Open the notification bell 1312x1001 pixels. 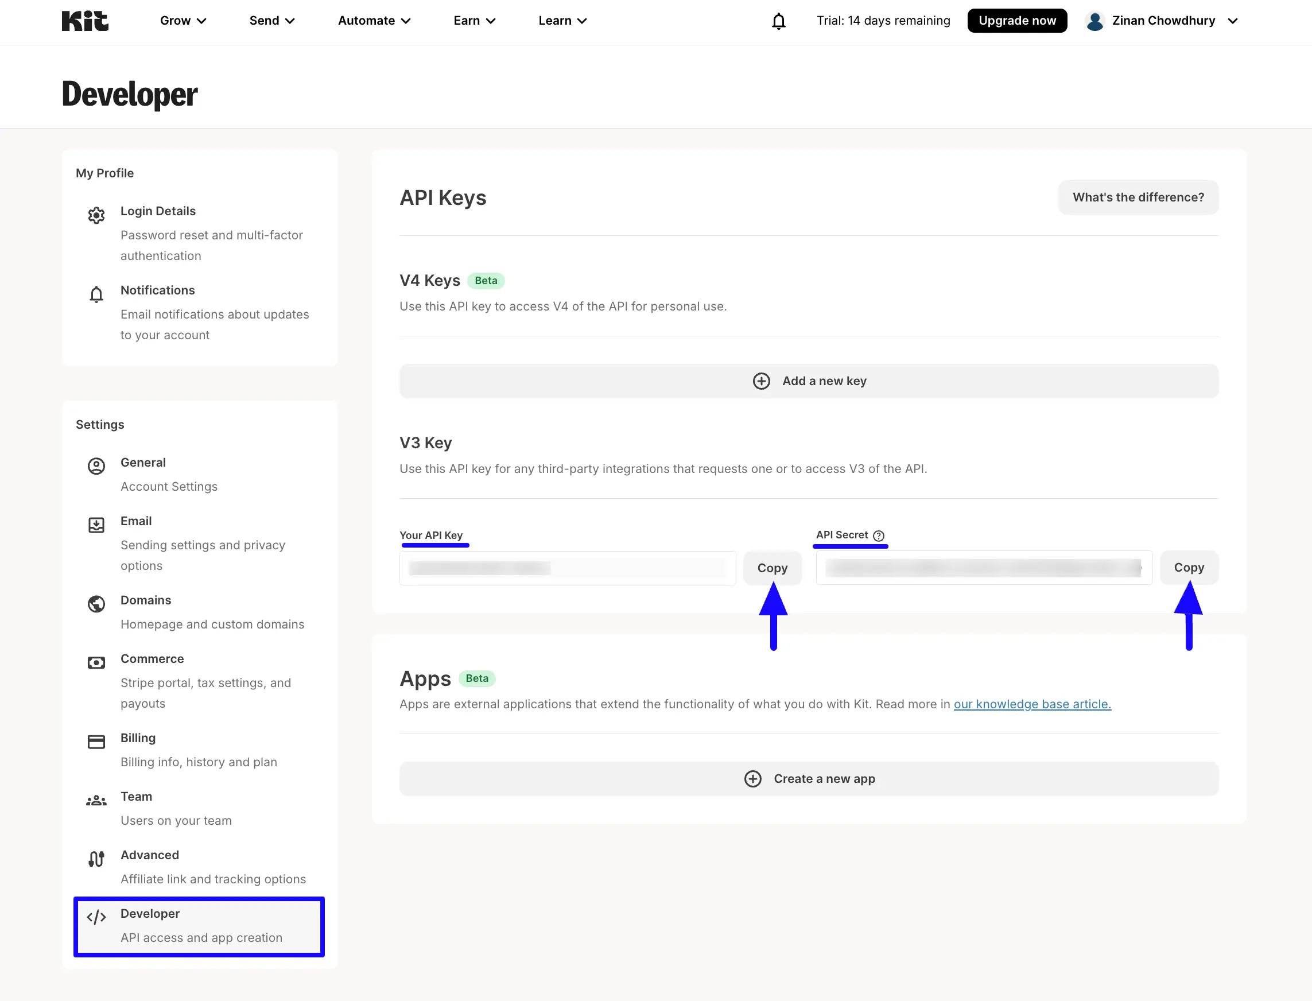778,21
